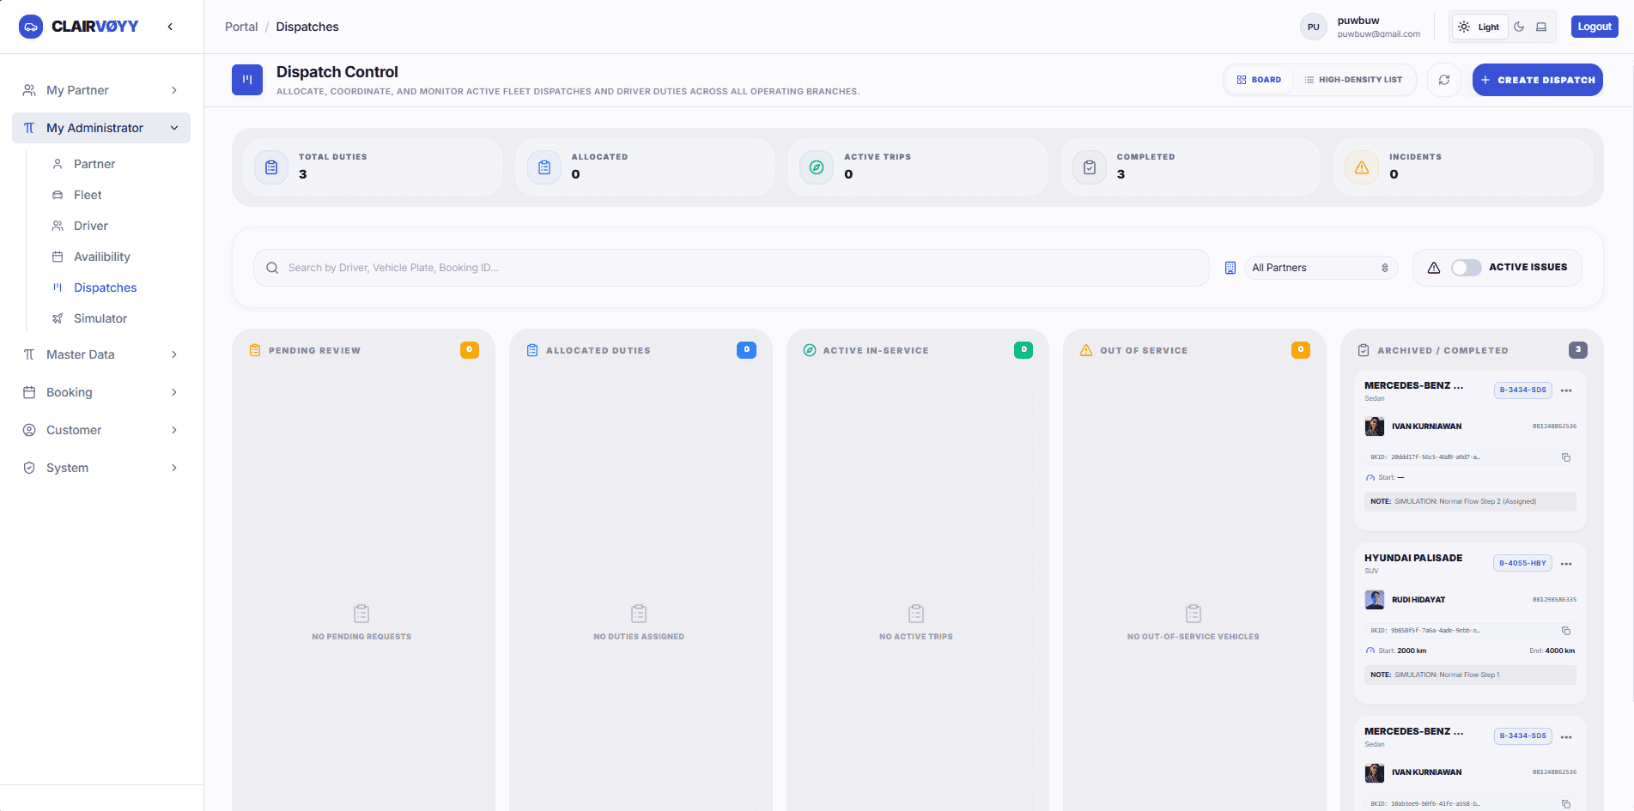Click the 'Start: 2000 km' value
Screen dimensions: 1634x811
(x=1402, y=651)
